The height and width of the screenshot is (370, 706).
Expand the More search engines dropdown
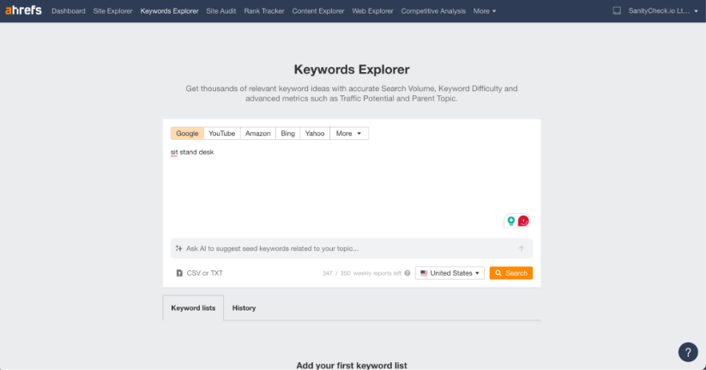pos(349,133)
